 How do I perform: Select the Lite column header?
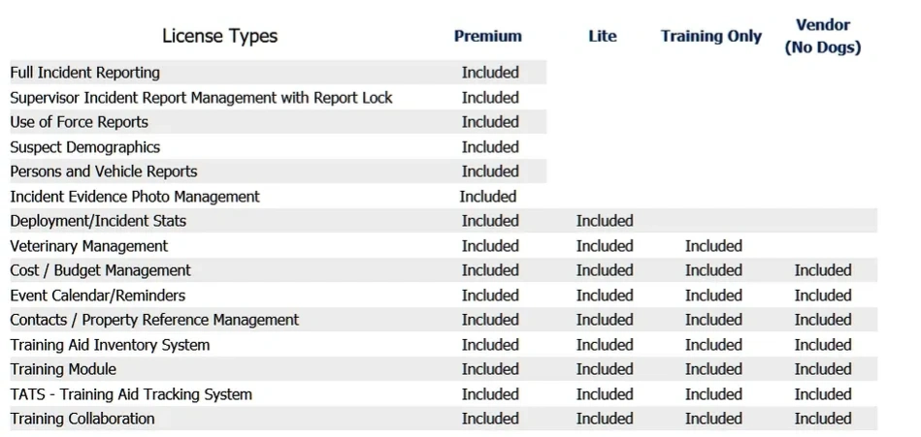tap(603, 37)
